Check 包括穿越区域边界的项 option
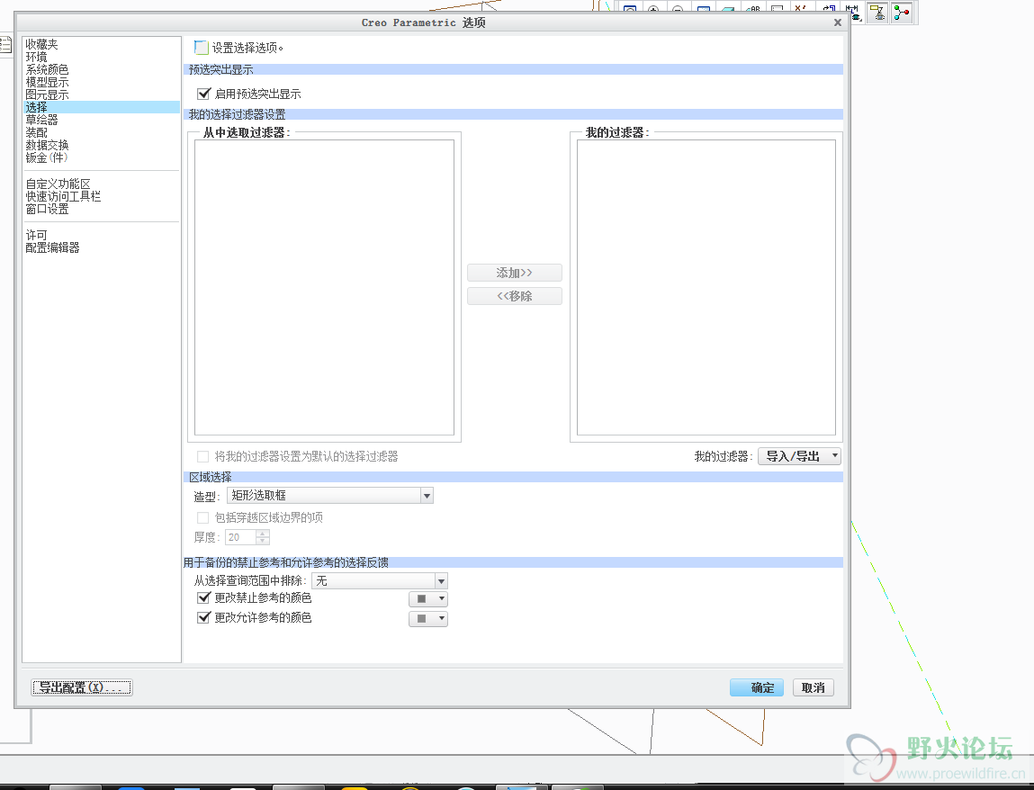1034x790 pixels. coord(203,517)
